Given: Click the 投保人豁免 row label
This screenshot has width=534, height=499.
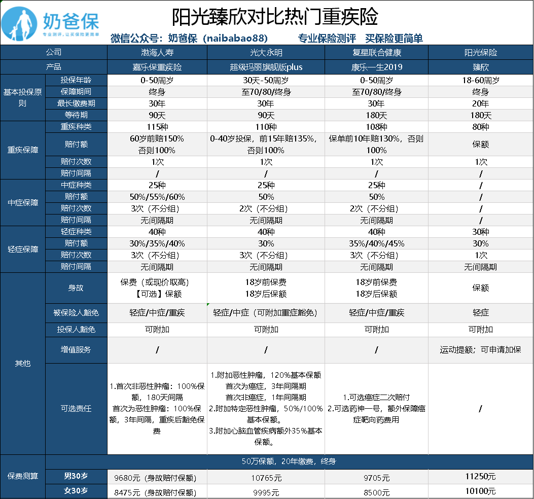Looking at the screenshot, I should coord(76,330).
